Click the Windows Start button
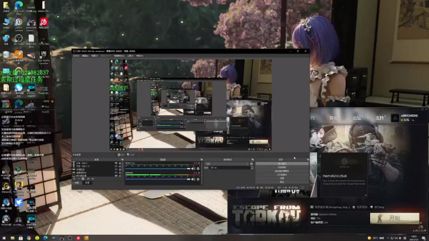Image resolution: width=429 pixels, height=241 pixels. (x=4, y=238)
